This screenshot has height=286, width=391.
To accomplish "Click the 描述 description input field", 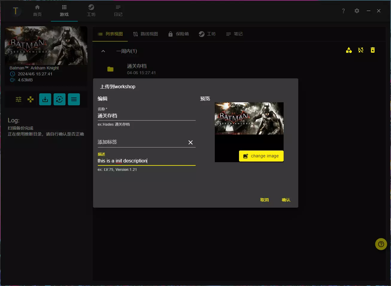I will [147, 161].
